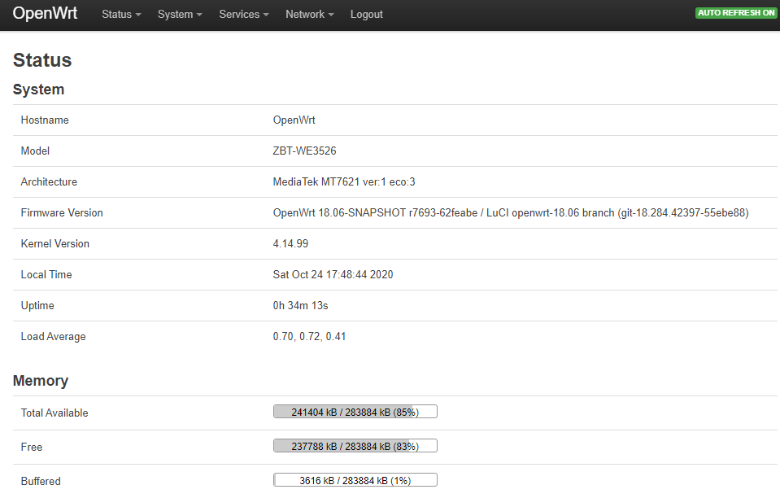Click the Architecture row label
Viewport: 780px width, 498px height.
[x=49, y=181]
